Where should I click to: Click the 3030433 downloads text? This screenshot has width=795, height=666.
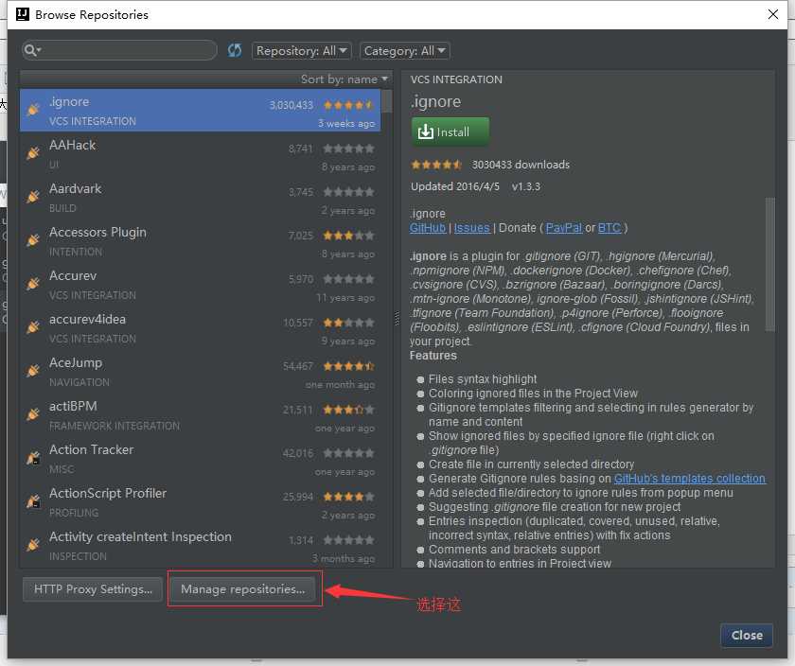click(x=521, y=165)
